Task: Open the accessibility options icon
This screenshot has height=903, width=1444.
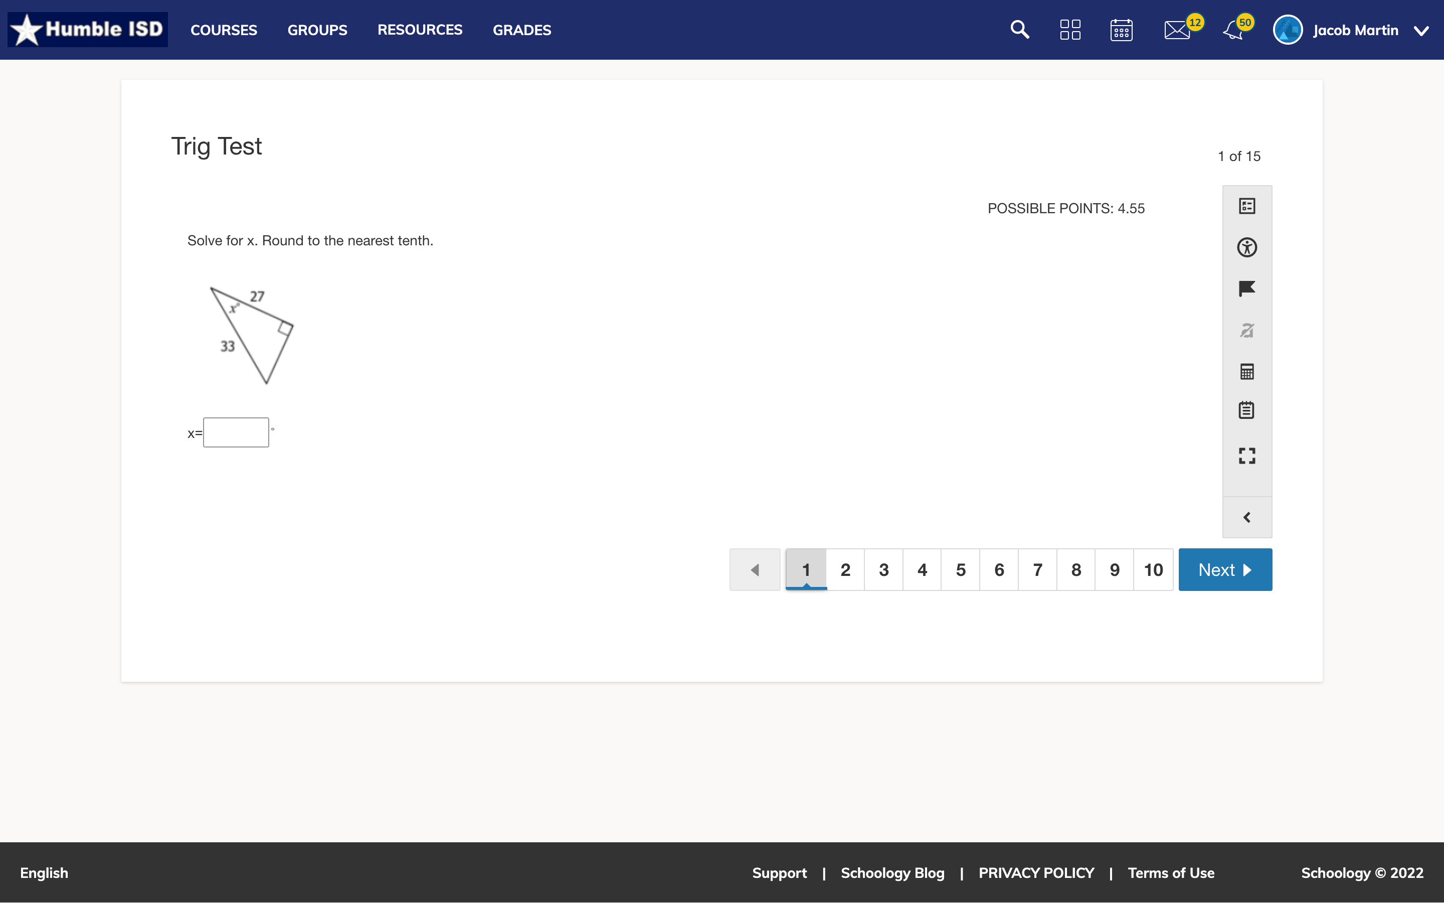Action: [x=1246, y=247]
